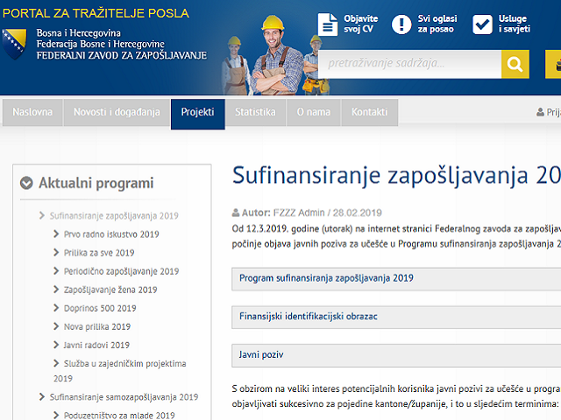Image resolution: width=561 pixels, height=420 pixels.
Task: Open Javni radovi 2019 link
Action: [x=96, y=345]
